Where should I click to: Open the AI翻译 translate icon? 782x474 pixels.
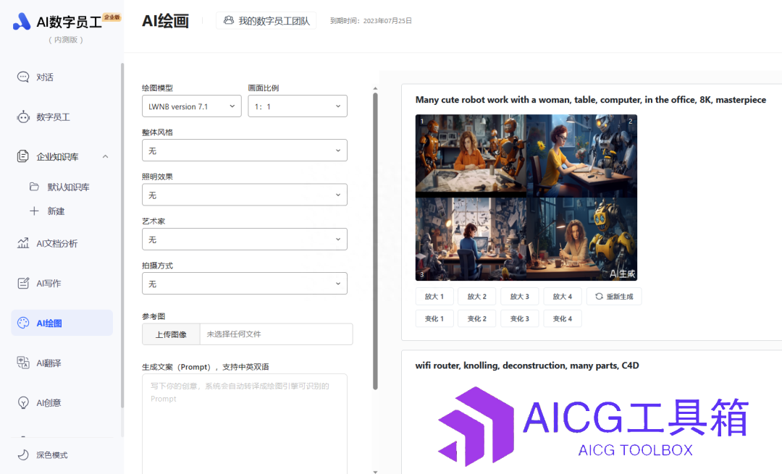23,363
